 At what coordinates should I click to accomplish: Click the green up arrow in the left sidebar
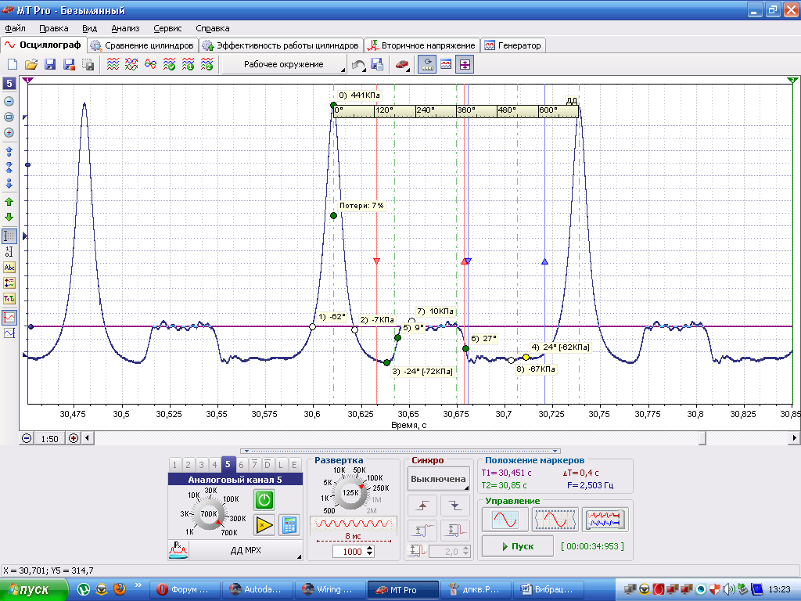point(9,202)
